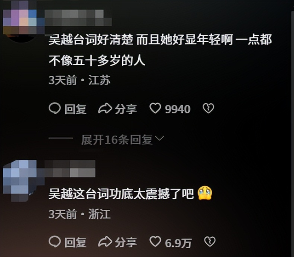Open second commenter's blurred username

tap(70, 168)
